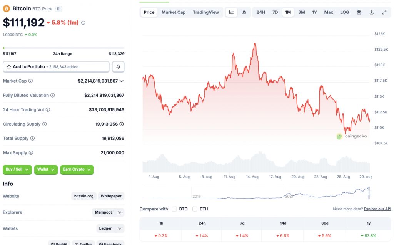The height and width of the screenshot is (245, 394).
Task: Click the info icon next to 5.8% (1m)
Action: tap(83, 23)
